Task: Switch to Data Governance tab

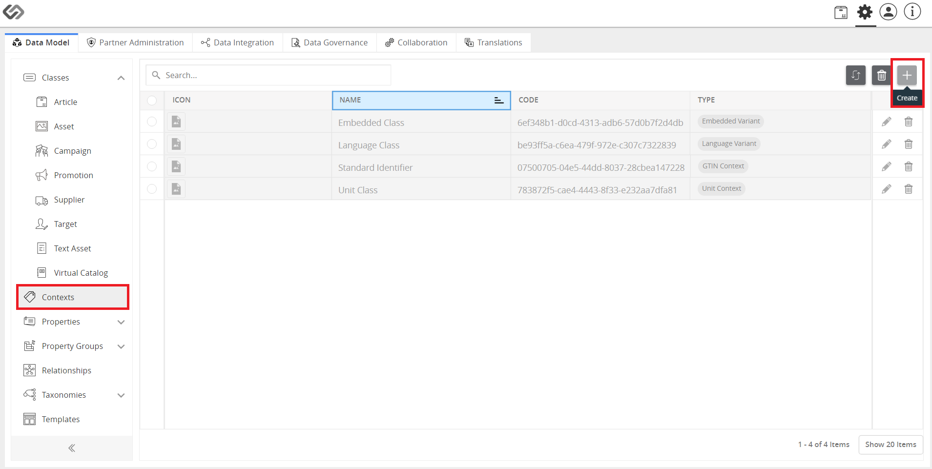Action: point(330,42)
